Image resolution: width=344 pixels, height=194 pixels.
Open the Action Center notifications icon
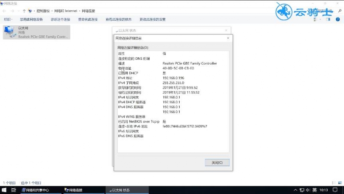tap(335, 190)
